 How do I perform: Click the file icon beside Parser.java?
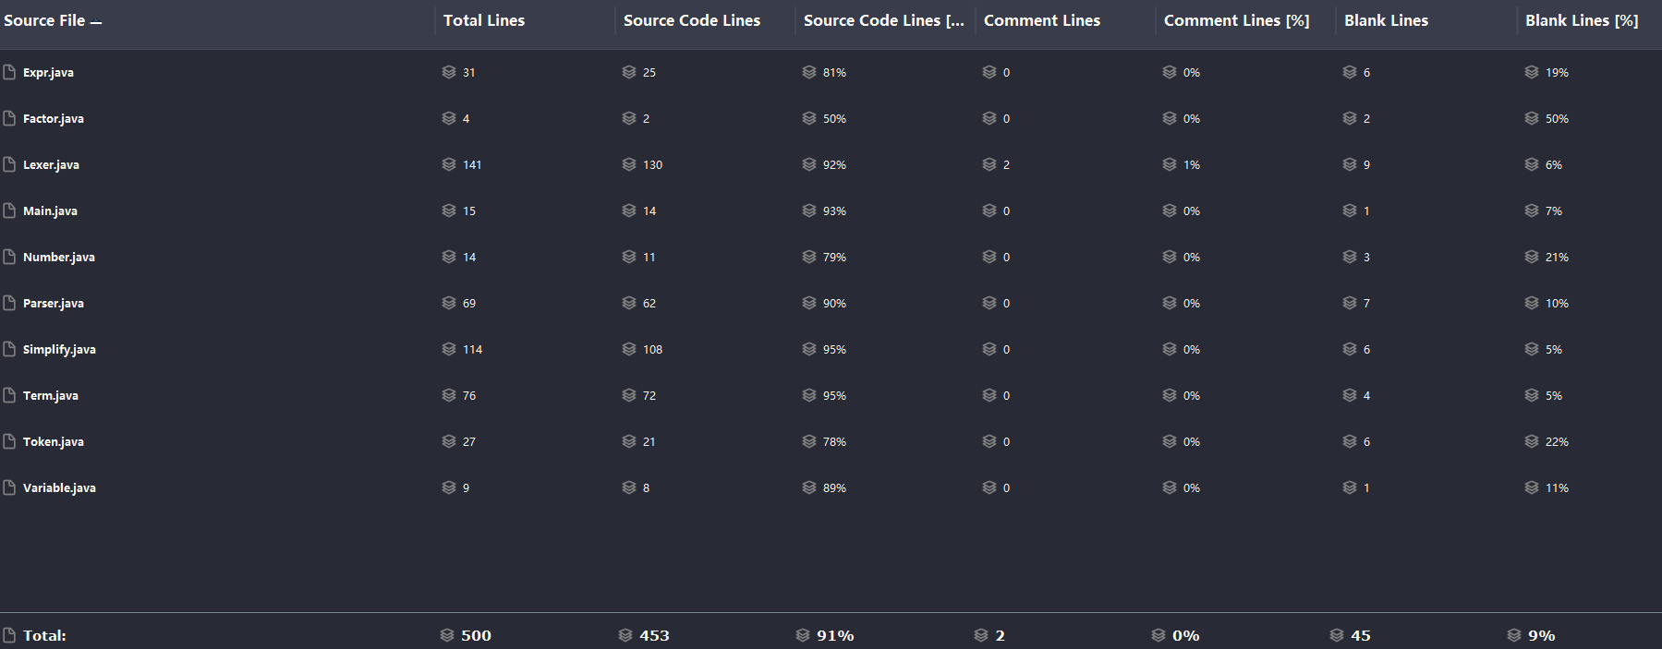(x=9, y=303)
